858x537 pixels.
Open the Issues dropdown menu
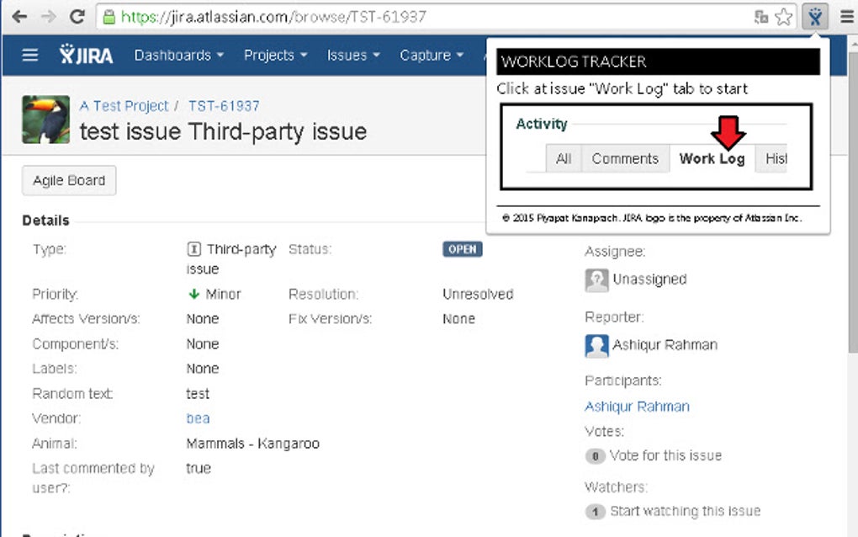[353, 56]
